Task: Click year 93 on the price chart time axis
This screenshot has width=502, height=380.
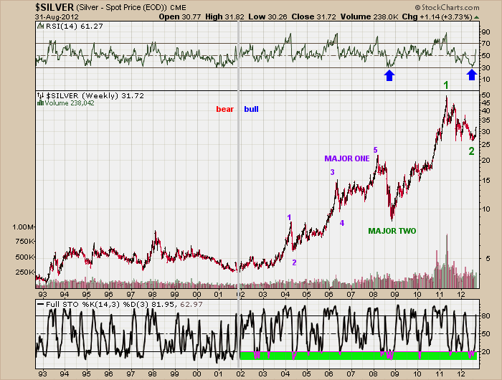Action: click(42, 295)
